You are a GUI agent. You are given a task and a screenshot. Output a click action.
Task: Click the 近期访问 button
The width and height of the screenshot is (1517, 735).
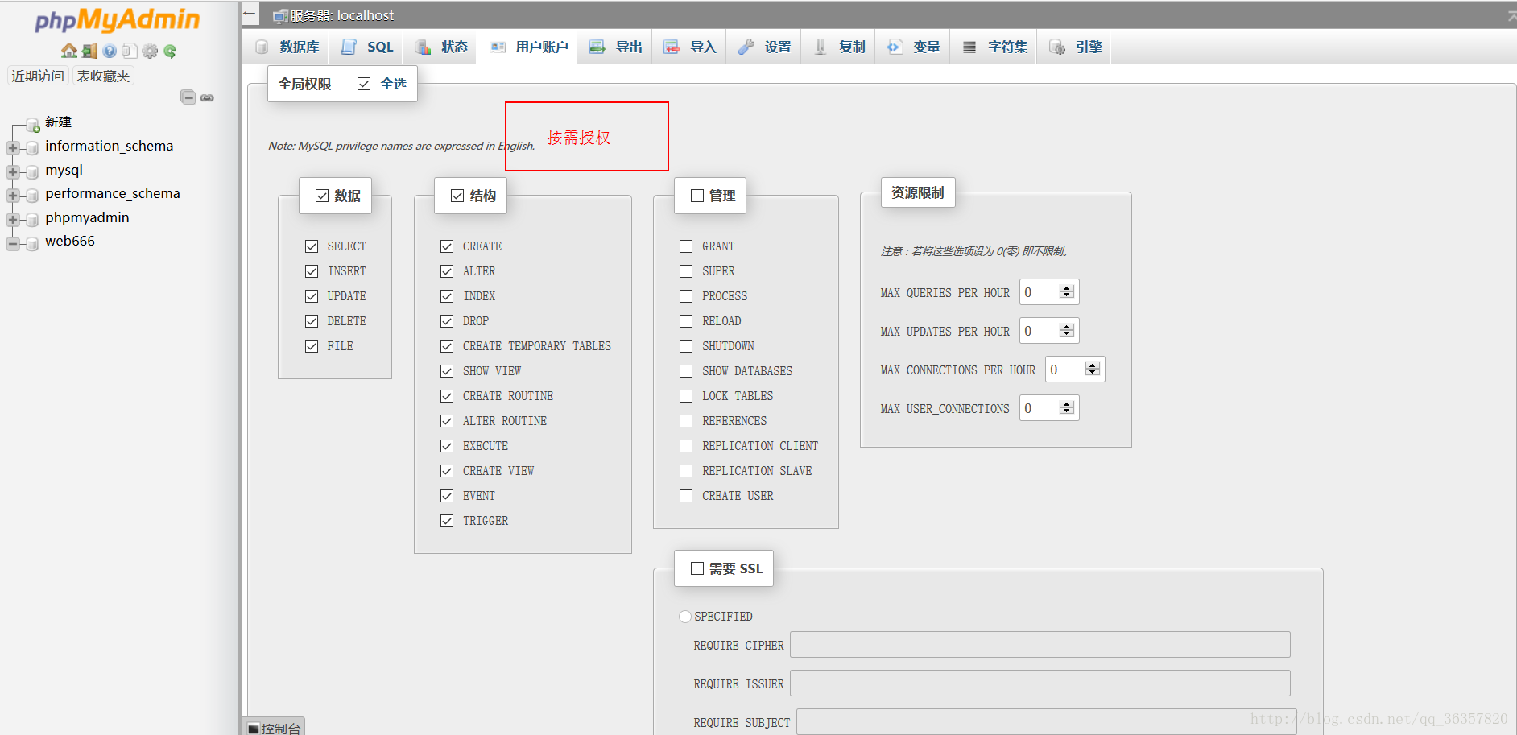pos(38,76)
